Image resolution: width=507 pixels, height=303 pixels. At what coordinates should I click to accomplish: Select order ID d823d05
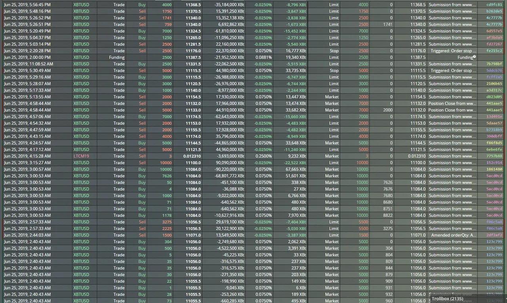[494, 97]
